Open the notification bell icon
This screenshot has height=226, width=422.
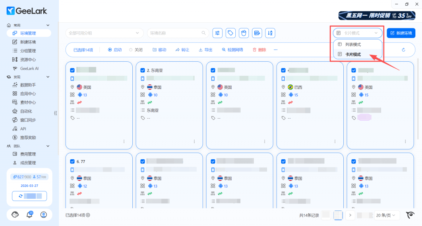coord(30,214)
